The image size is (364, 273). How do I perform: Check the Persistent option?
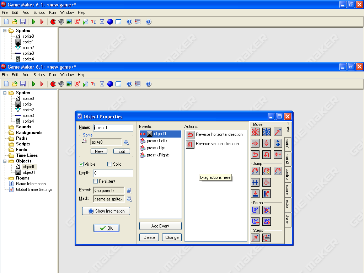(95, 181)
